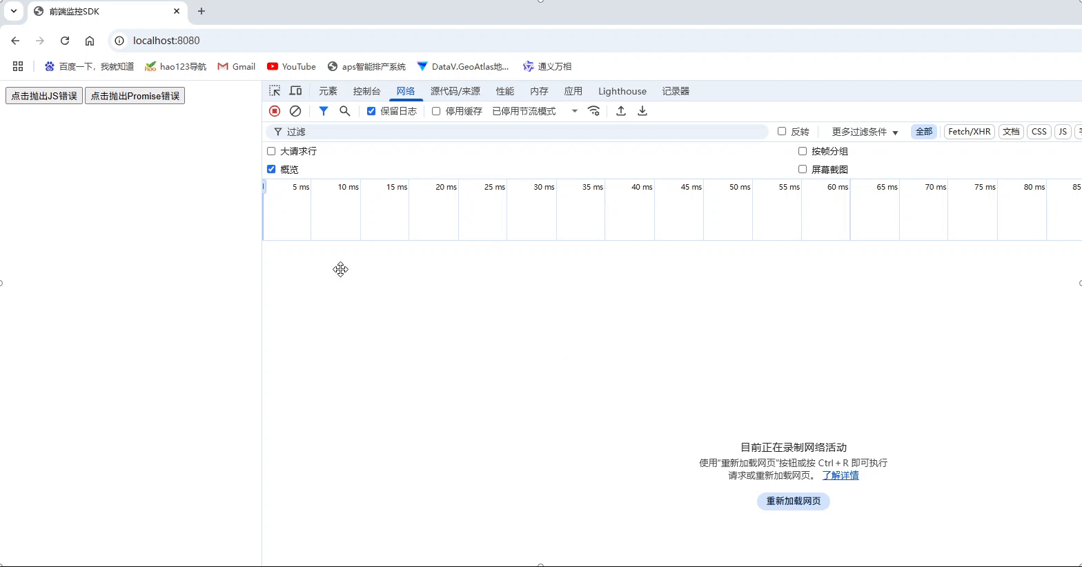Switch to 记录器 tab
This screenshot has width=1082, height=567.
(x=676, y=91)
